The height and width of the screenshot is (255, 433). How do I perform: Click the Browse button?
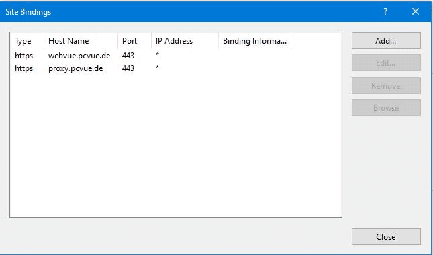coord(386,108)
